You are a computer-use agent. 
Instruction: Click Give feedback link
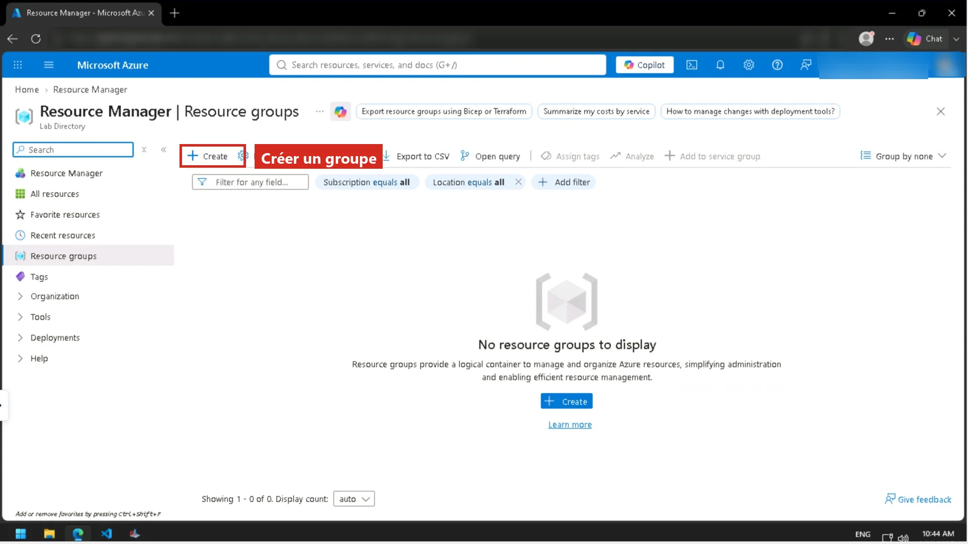click(918, 499)
